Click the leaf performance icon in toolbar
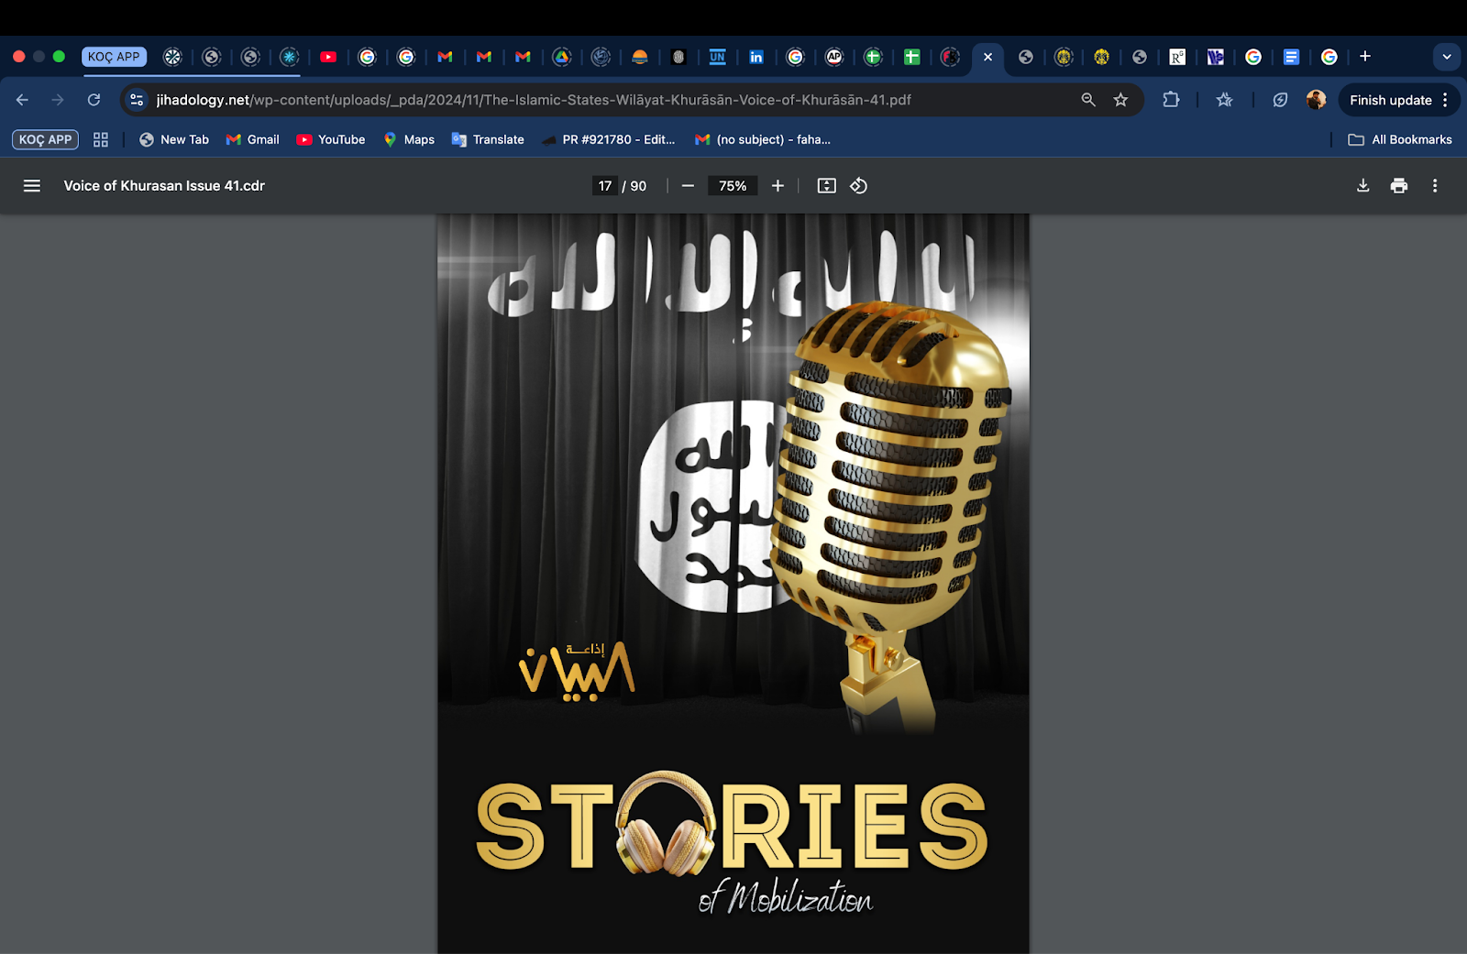This screenshot has height=954, width=1467. point(1280,100)
